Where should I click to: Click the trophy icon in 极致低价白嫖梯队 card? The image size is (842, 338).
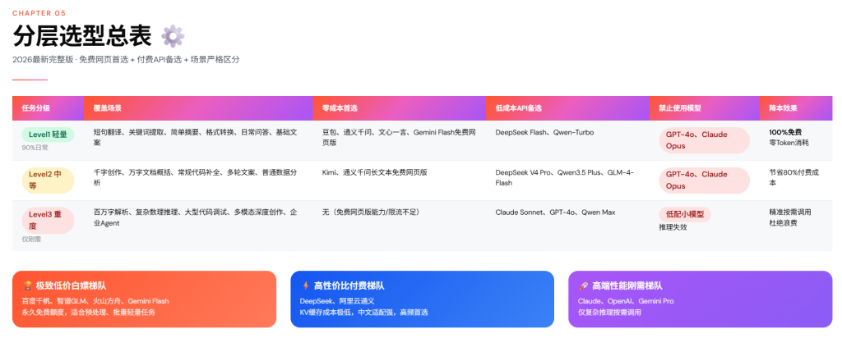click(27, 286)
